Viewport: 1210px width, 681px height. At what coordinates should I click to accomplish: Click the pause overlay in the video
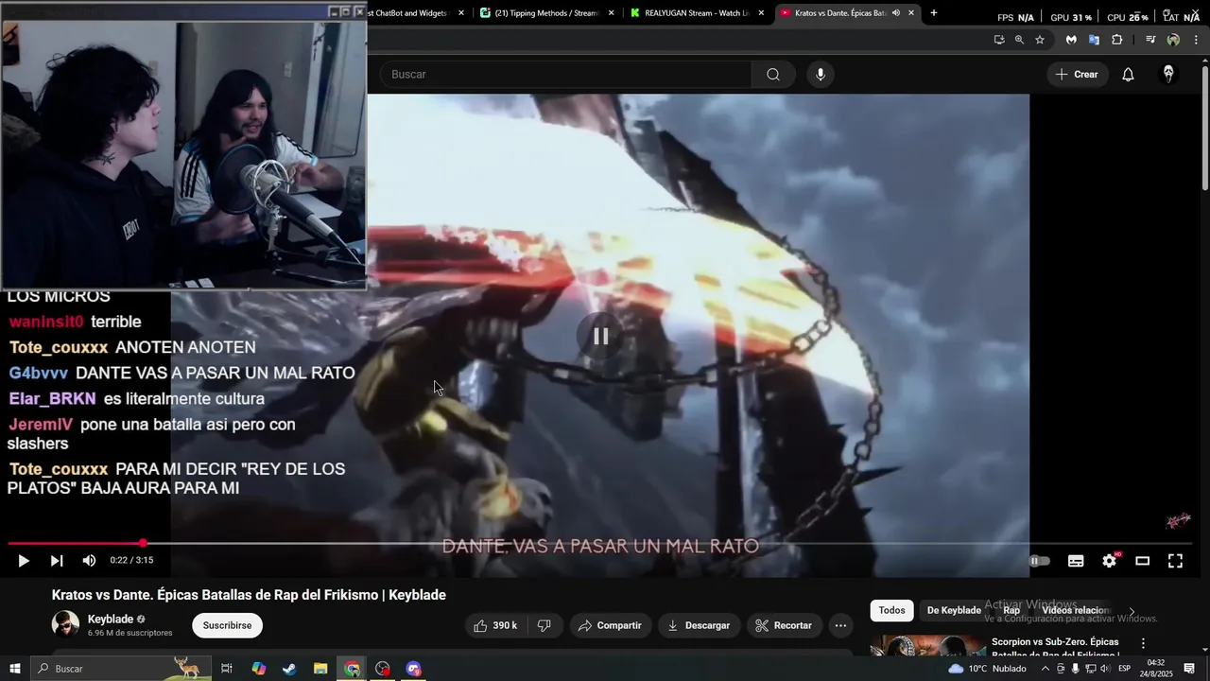600,336
